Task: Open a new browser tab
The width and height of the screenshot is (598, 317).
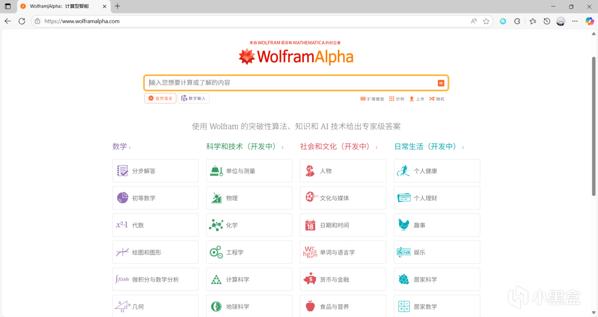Action: [x=117, y=6]
